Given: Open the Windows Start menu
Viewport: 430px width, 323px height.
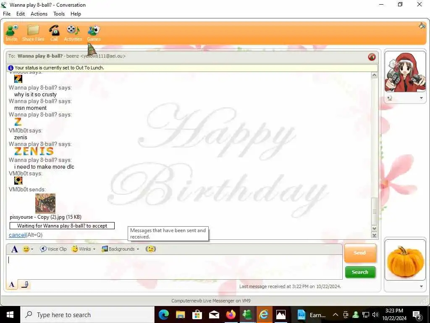Looking at the screenshot, I should (x=10, y=315).
